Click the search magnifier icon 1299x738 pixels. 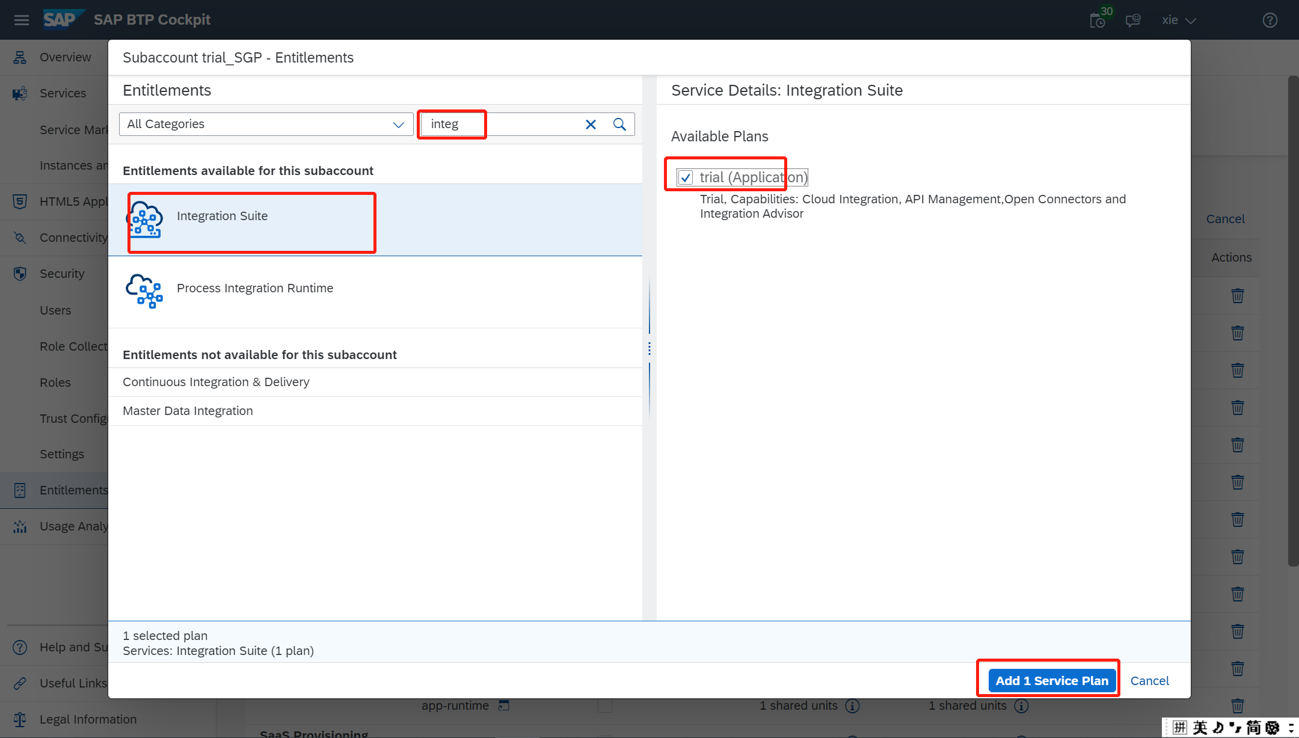click(x=619, y=125)
